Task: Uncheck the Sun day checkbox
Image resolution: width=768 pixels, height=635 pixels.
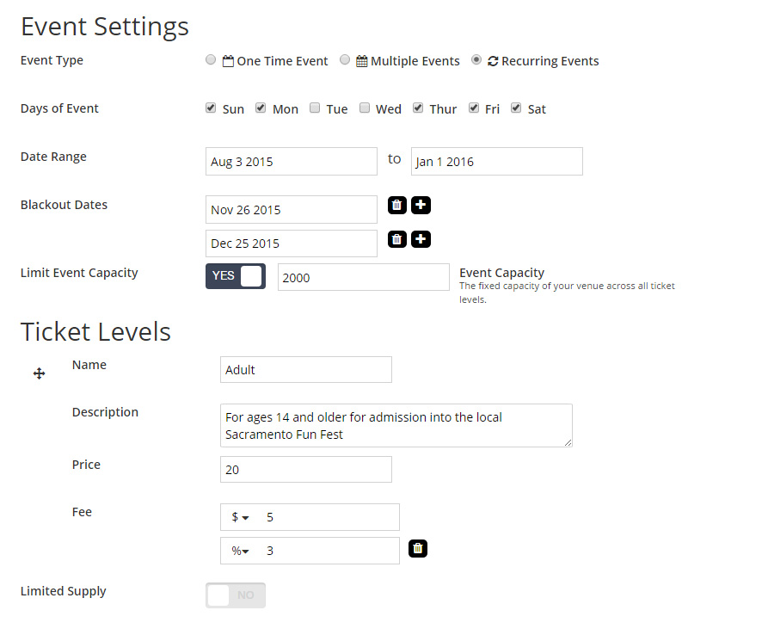Action: 211,108
